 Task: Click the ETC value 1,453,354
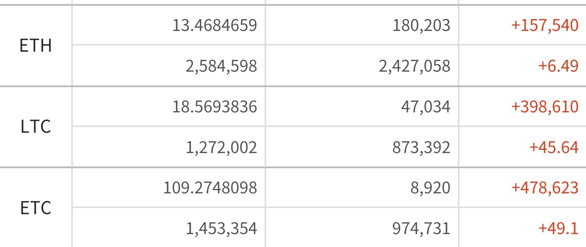tap(221, 229)
